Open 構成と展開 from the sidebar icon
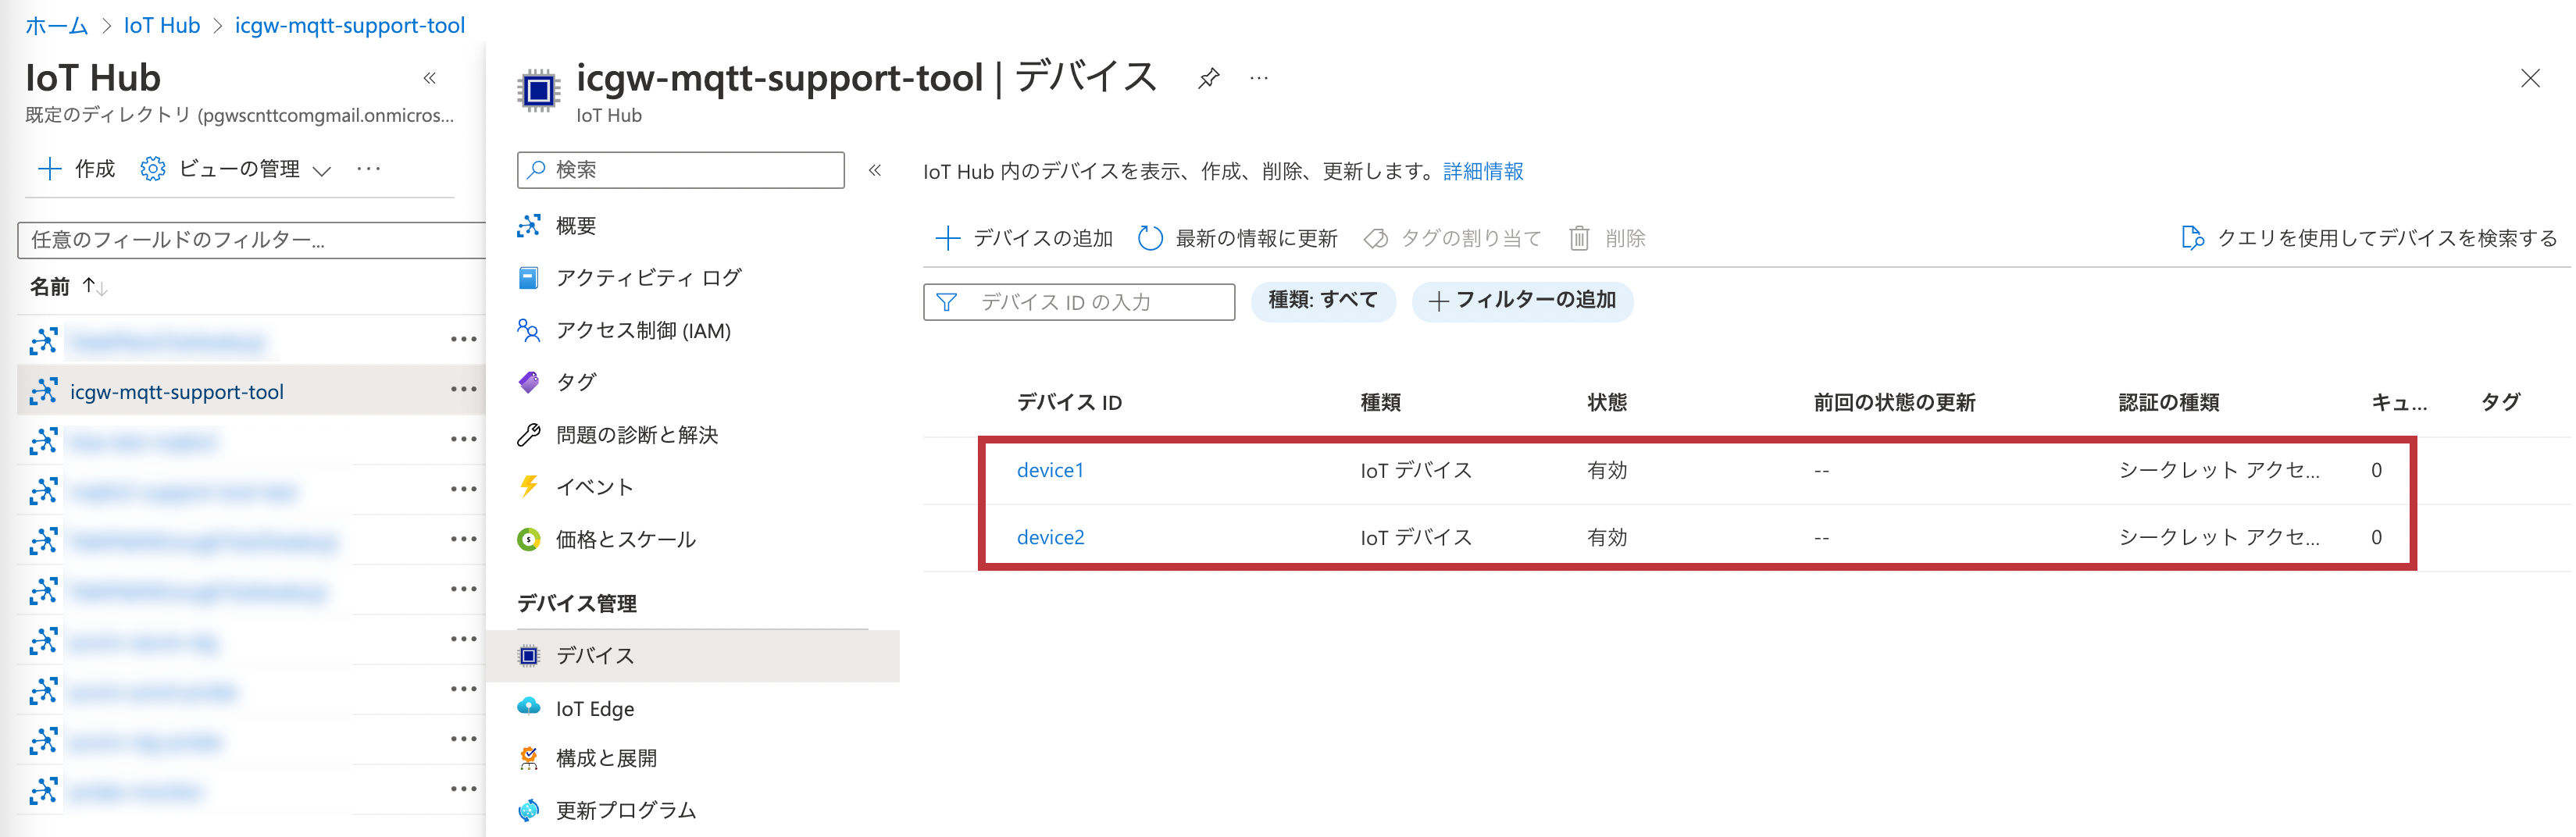The height and width of the screenshot is (837, 2576). pos(531,758)
